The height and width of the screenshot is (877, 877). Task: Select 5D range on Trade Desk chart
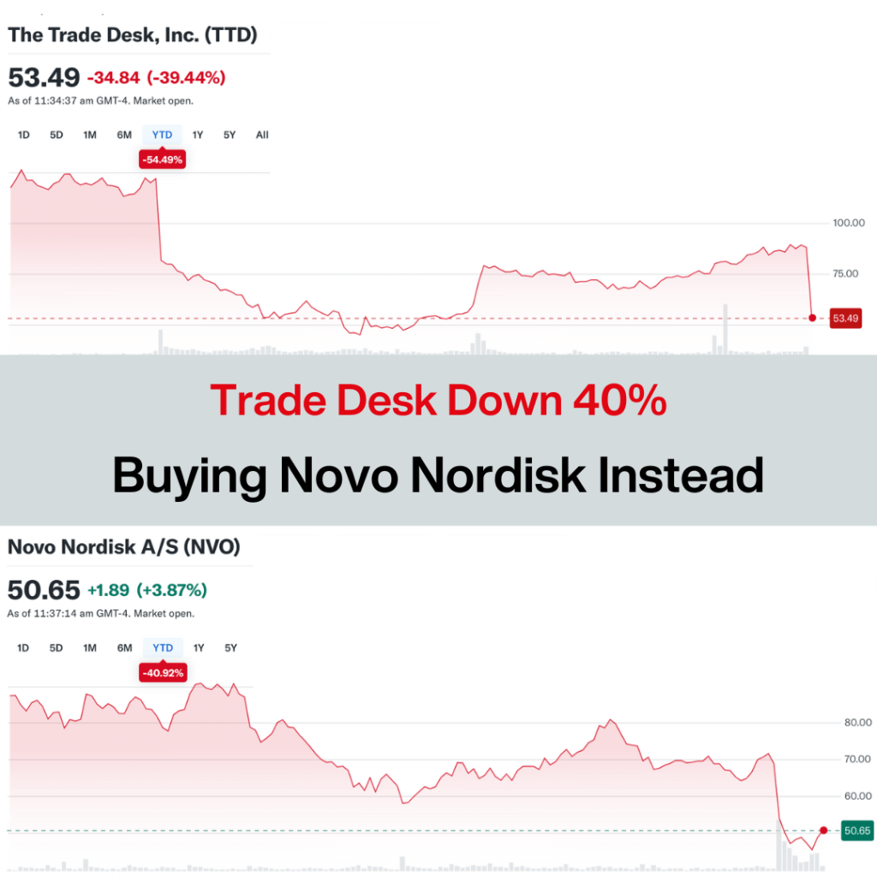click(x=56, y=134)
